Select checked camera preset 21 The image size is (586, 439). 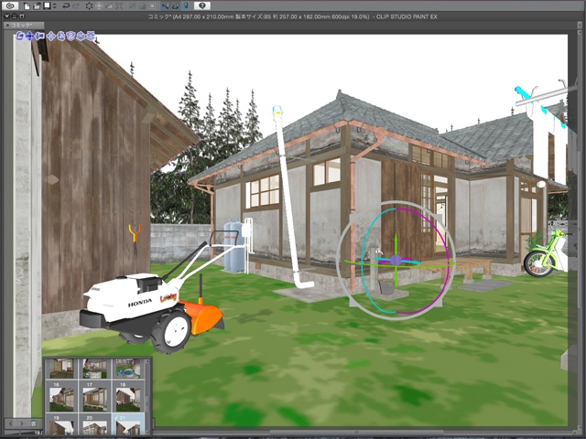[127, 425]
